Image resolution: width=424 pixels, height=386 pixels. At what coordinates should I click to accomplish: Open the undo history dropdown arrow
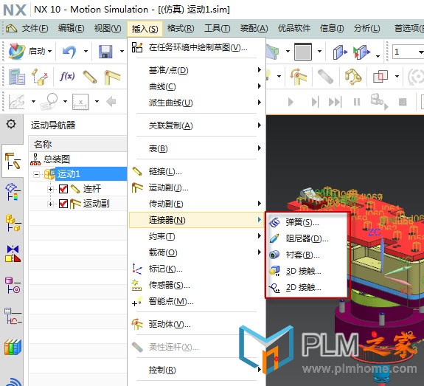click(x=86, y=51)
